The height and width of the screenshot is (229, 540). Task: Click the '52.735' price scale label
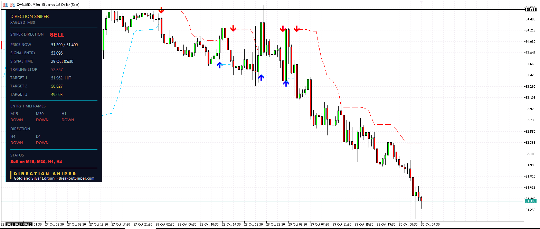[531, 120]
